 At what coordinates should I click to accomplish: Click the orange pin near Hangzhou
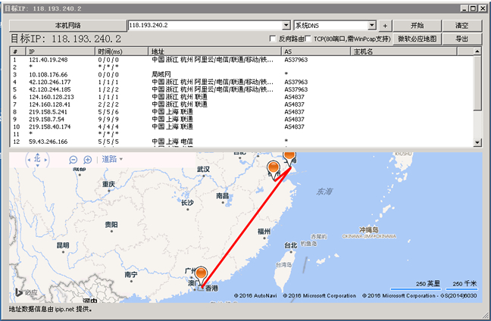pos(274,169)
